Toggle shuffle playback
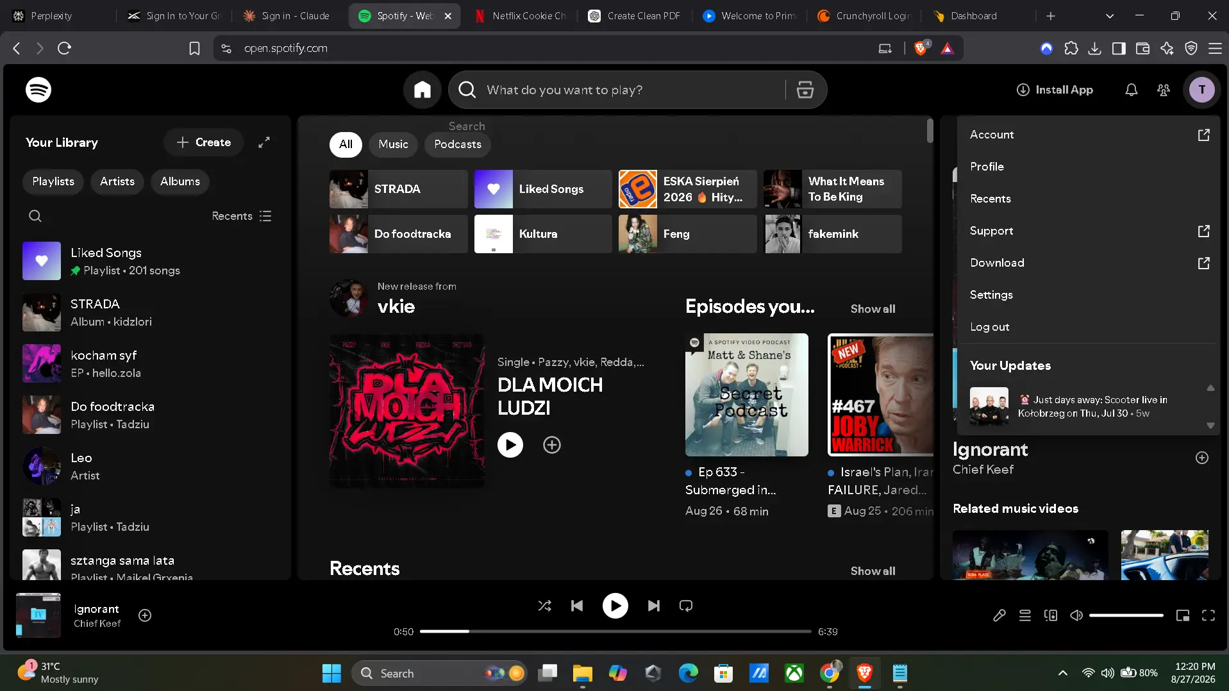Image resolution: width=1229 pixels, height=691 pixels. 545,606
